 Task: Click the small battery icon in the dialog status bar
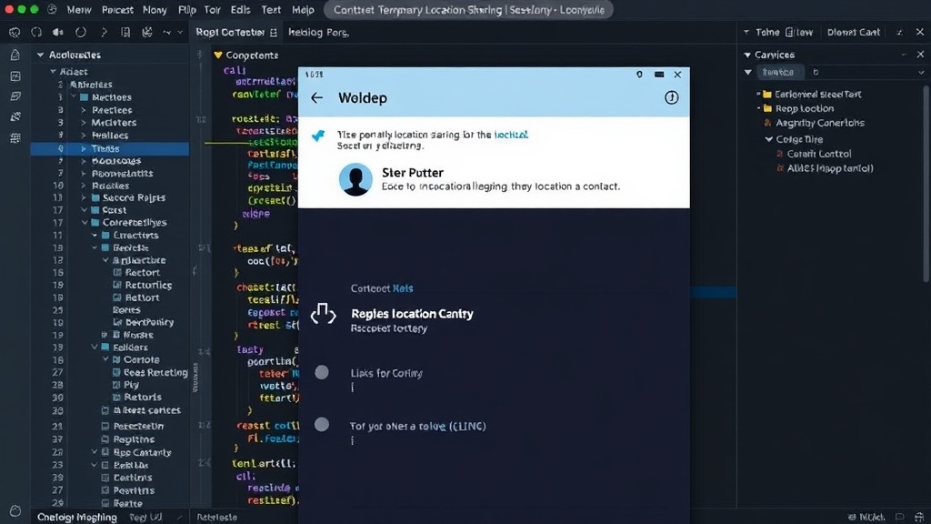click(x=659, y=75)
